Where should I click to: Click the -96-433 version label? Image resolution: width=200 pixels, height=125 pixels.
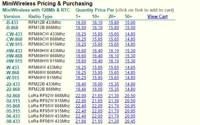tap(13, 116)
